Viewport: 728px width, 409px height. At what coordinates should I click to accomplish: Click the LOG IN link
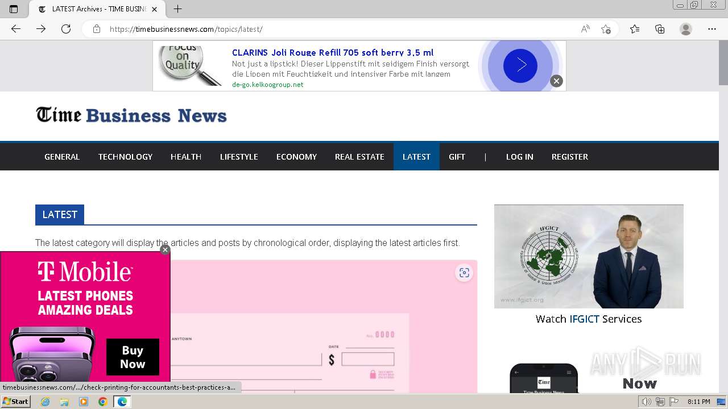(520, 157)
